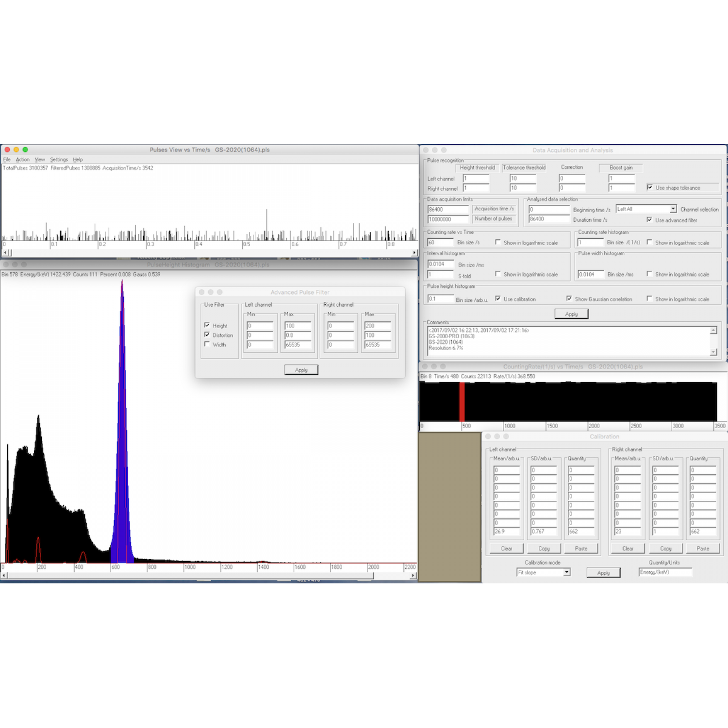The width and height of the screenshot is (728, 728).
Task: Click Paste under Right channel calibration
Action: (x=703, y=548)
